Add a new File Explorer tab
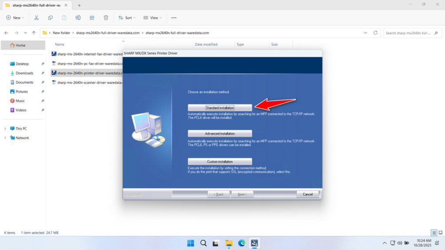 tap(79, 5)
